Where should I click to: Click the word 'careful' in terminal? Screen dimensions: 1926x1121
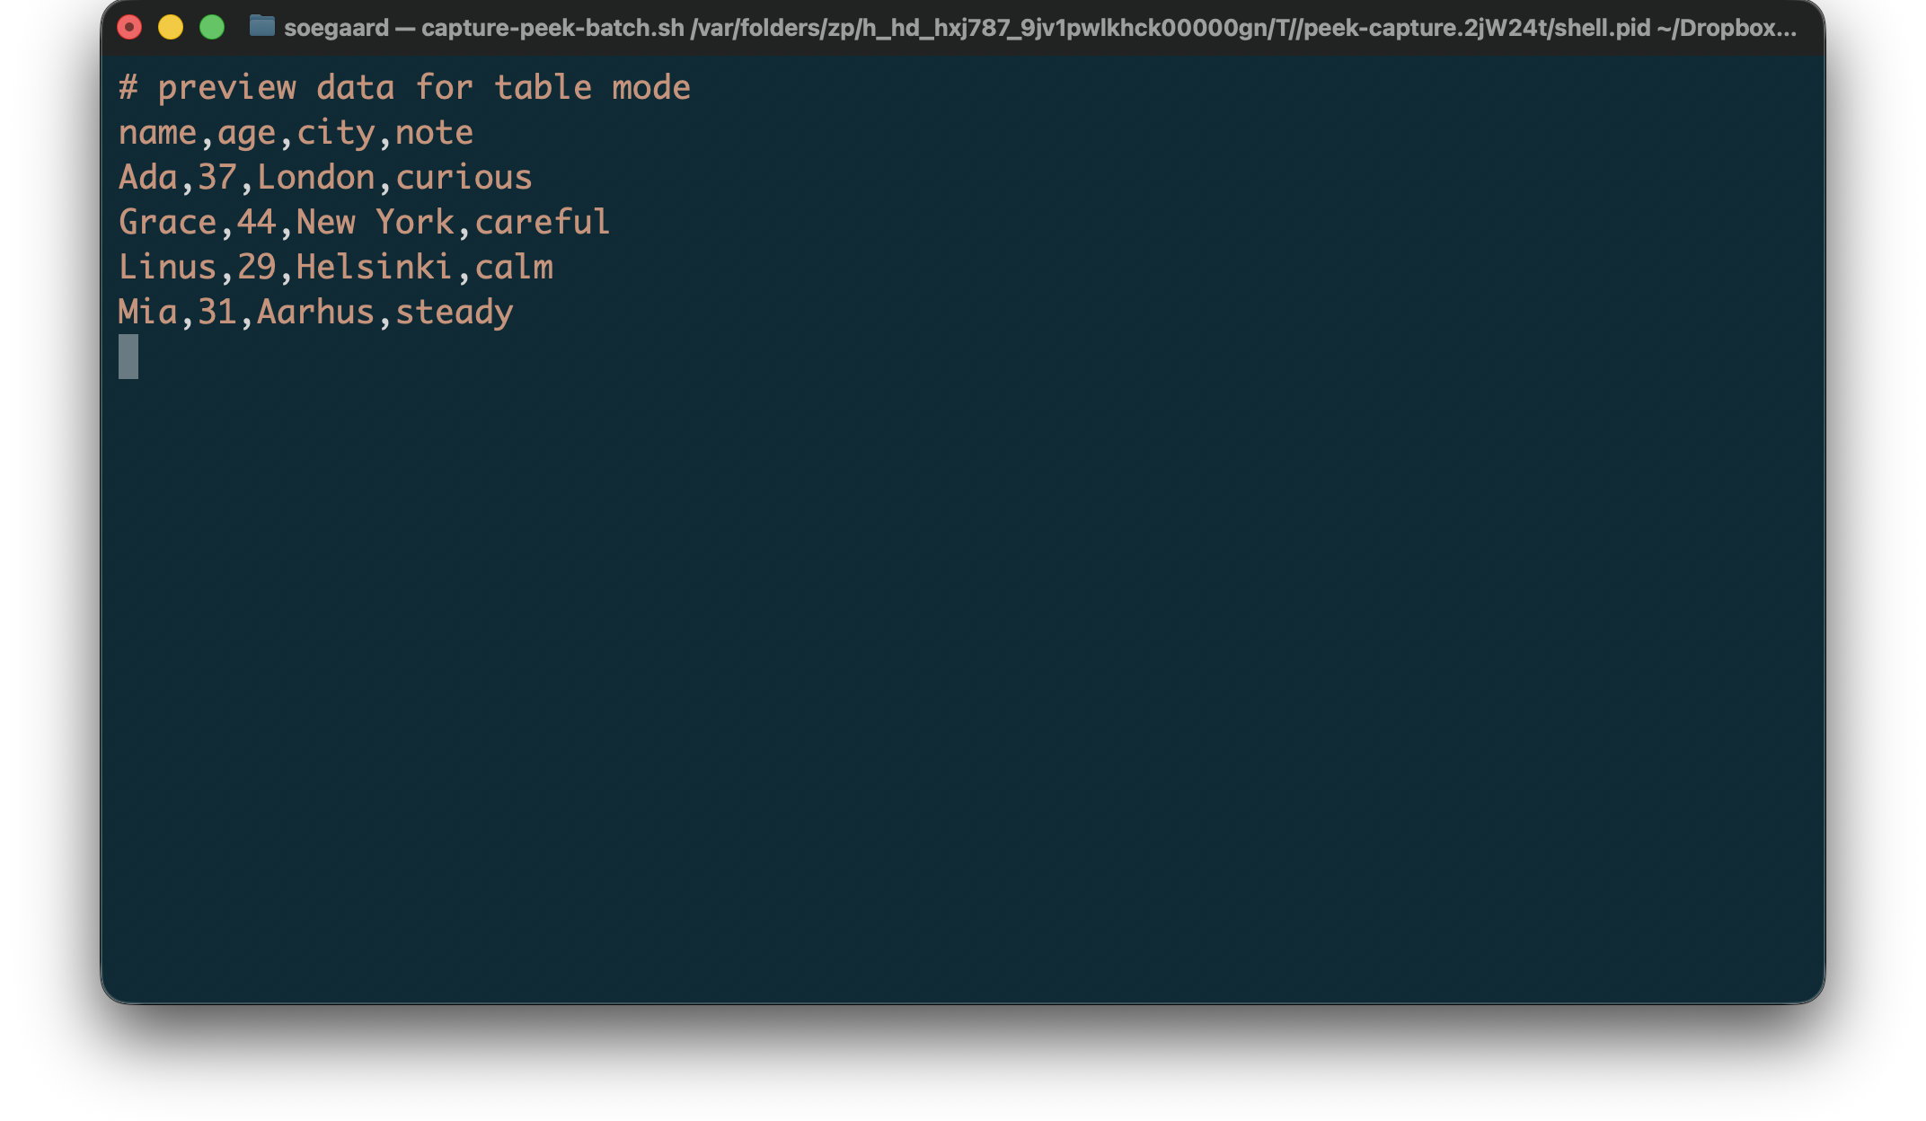pyautogui.click(x=542, y=223)
